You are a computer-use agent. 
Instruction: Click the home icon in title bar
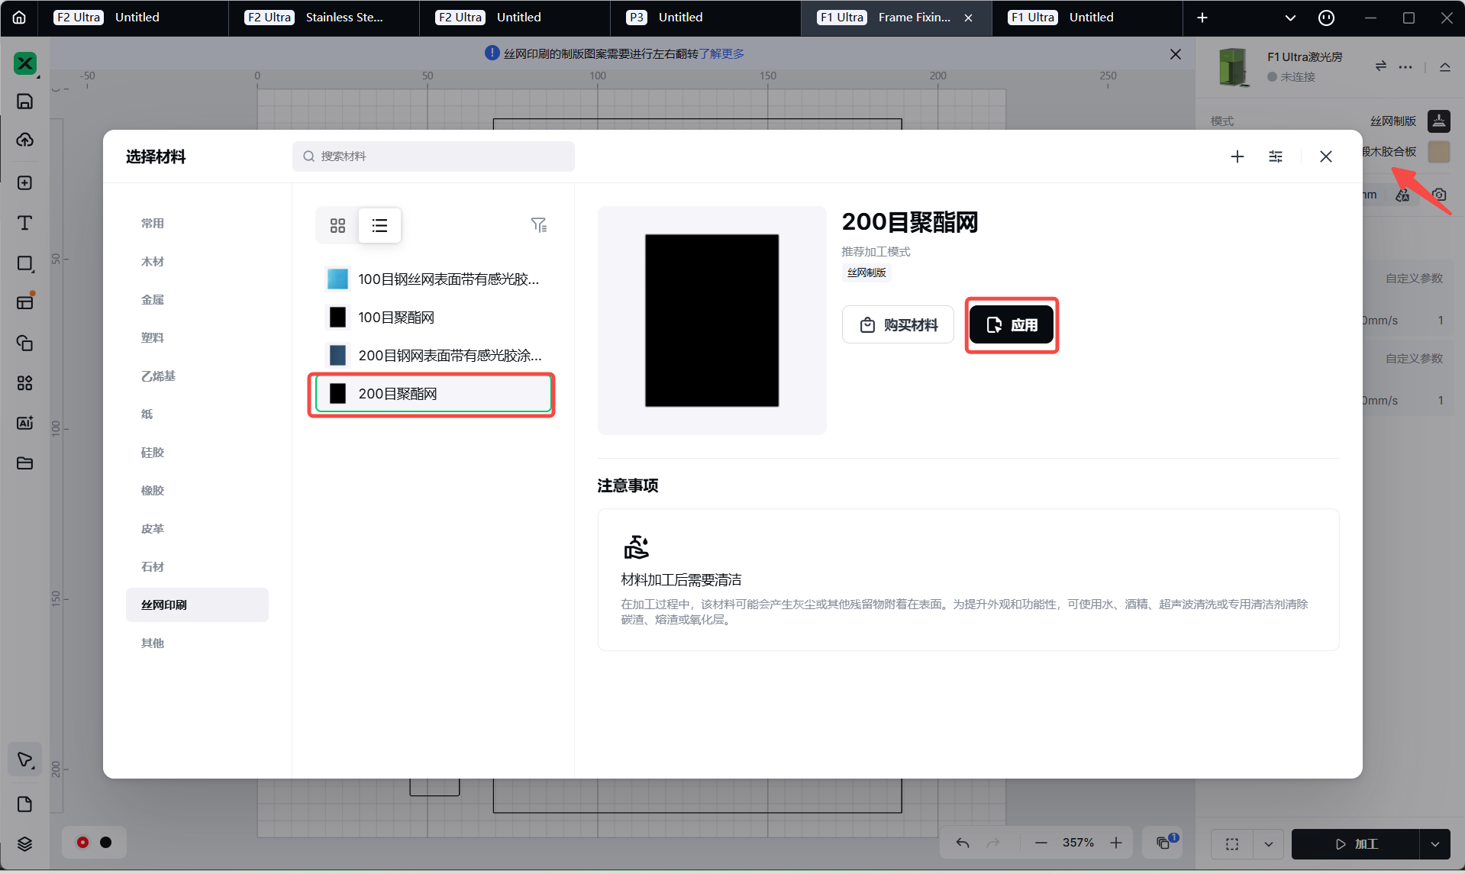19,18
